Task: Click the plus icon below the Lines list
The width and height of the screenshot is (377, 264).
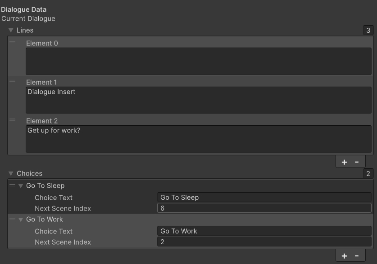Action: click(x=344, y=162)
